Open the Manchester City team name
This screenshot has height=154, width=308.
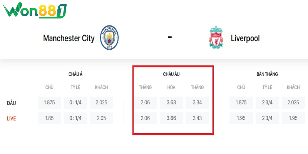pos(69,38)
